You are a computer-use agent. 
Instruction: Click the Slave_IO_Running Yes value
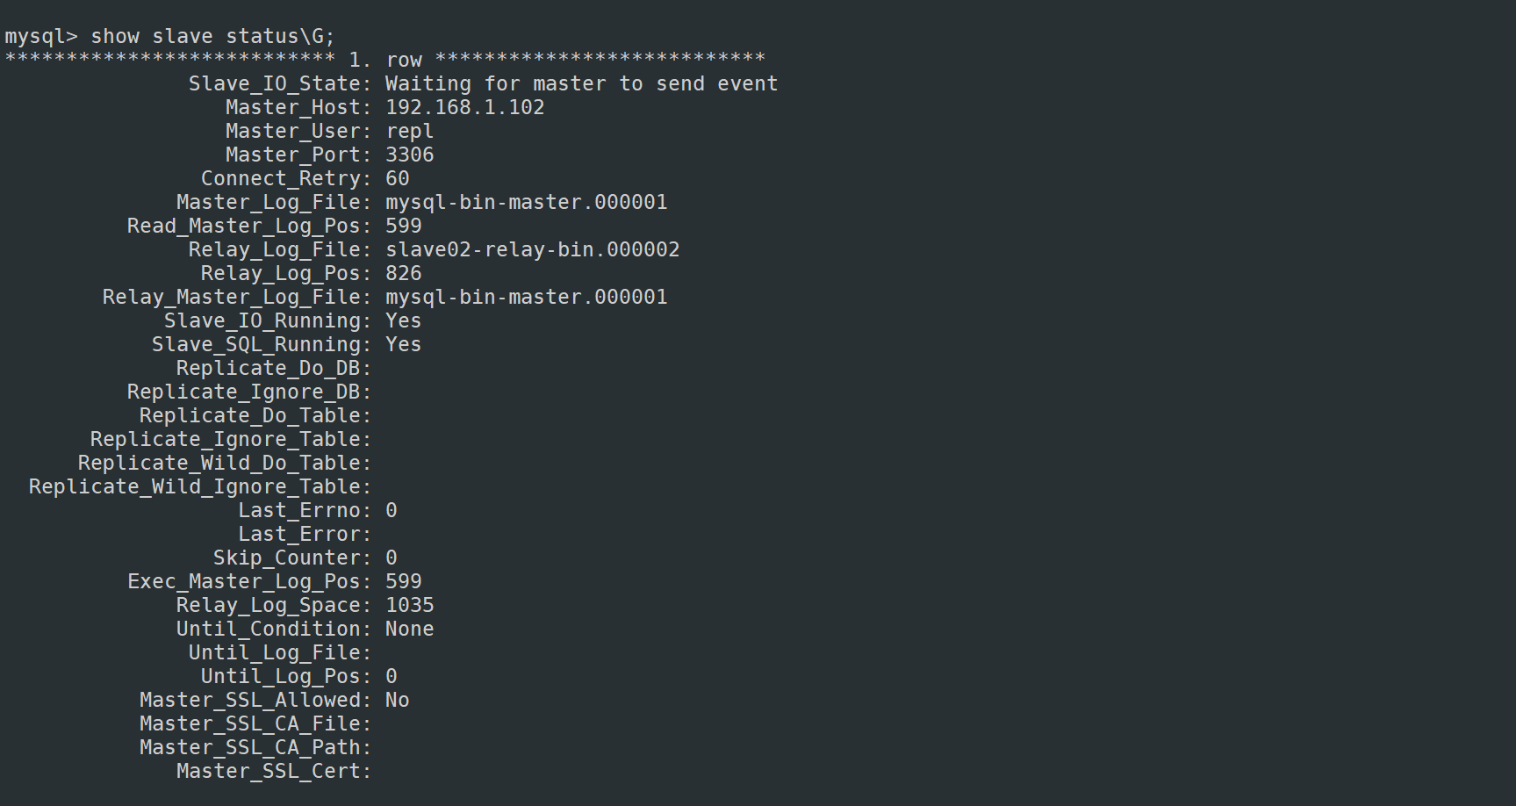pos(403,321)
